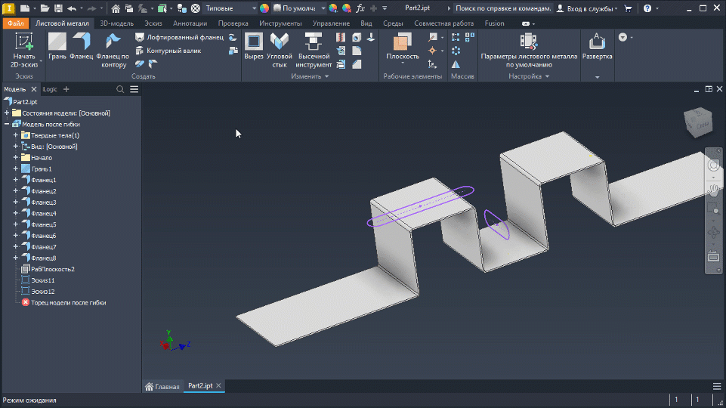Expand the Развертка panel dropdown arrow
The height and width of the screenshot is (408, 726).
coord(598,77)
